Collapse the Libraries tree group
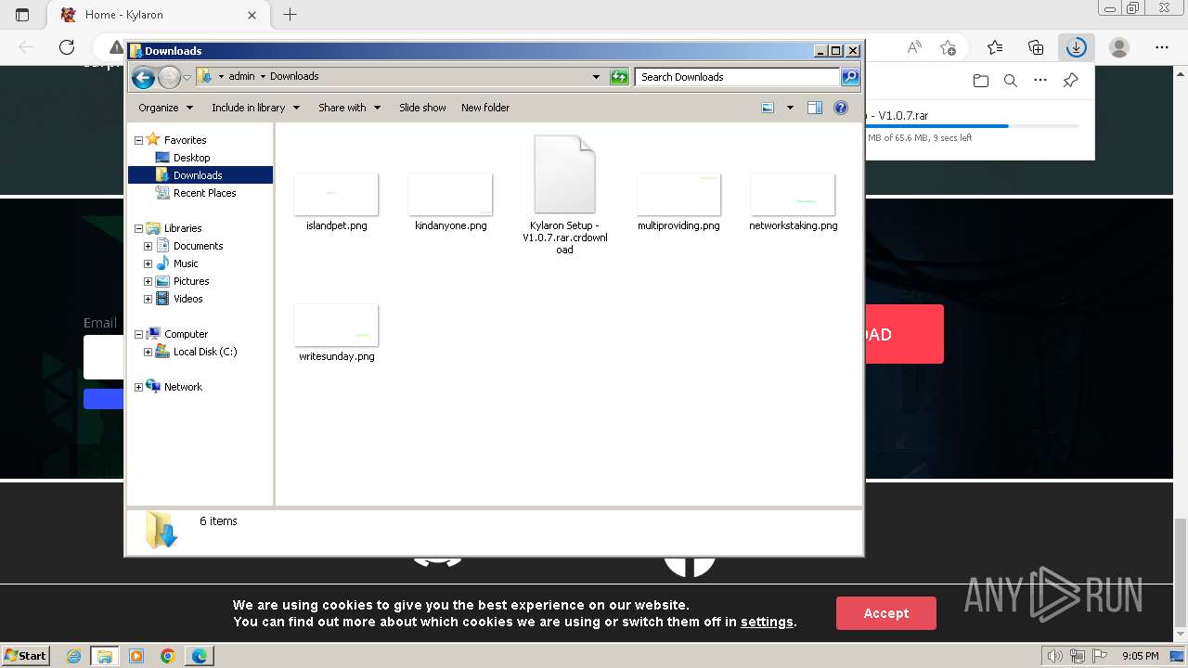 coord(138,228)
